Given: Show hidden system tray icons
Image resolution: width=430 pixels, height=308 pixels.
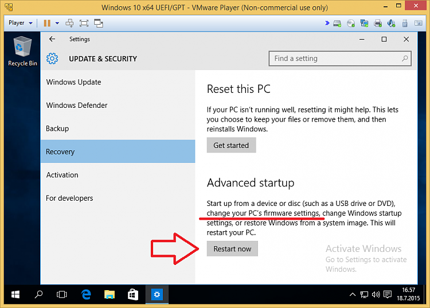Looking at the screenshot, I should (x=353, y=295).
